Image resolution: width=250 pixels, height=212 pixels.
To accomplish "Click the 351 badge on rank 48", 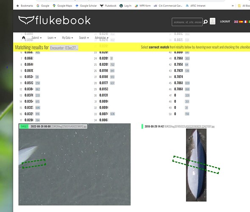I will point(187,101).
